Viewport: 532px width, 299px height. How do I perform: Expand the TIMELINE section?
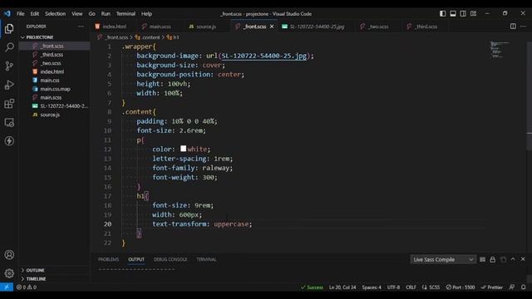[36, 279]
